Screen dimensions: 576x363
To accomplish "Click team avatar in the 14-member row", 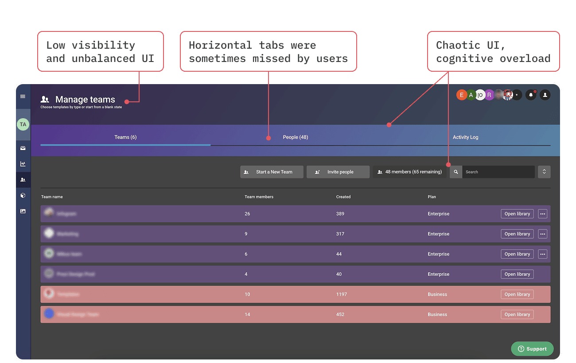I will click(49, 314).
